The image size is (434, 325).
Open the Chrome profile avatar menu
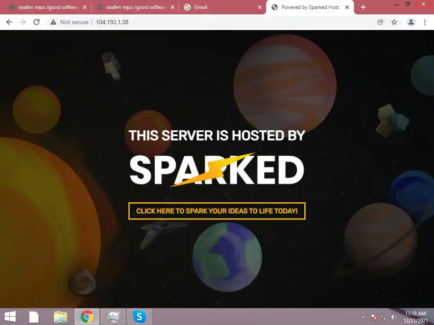(411, 22)
